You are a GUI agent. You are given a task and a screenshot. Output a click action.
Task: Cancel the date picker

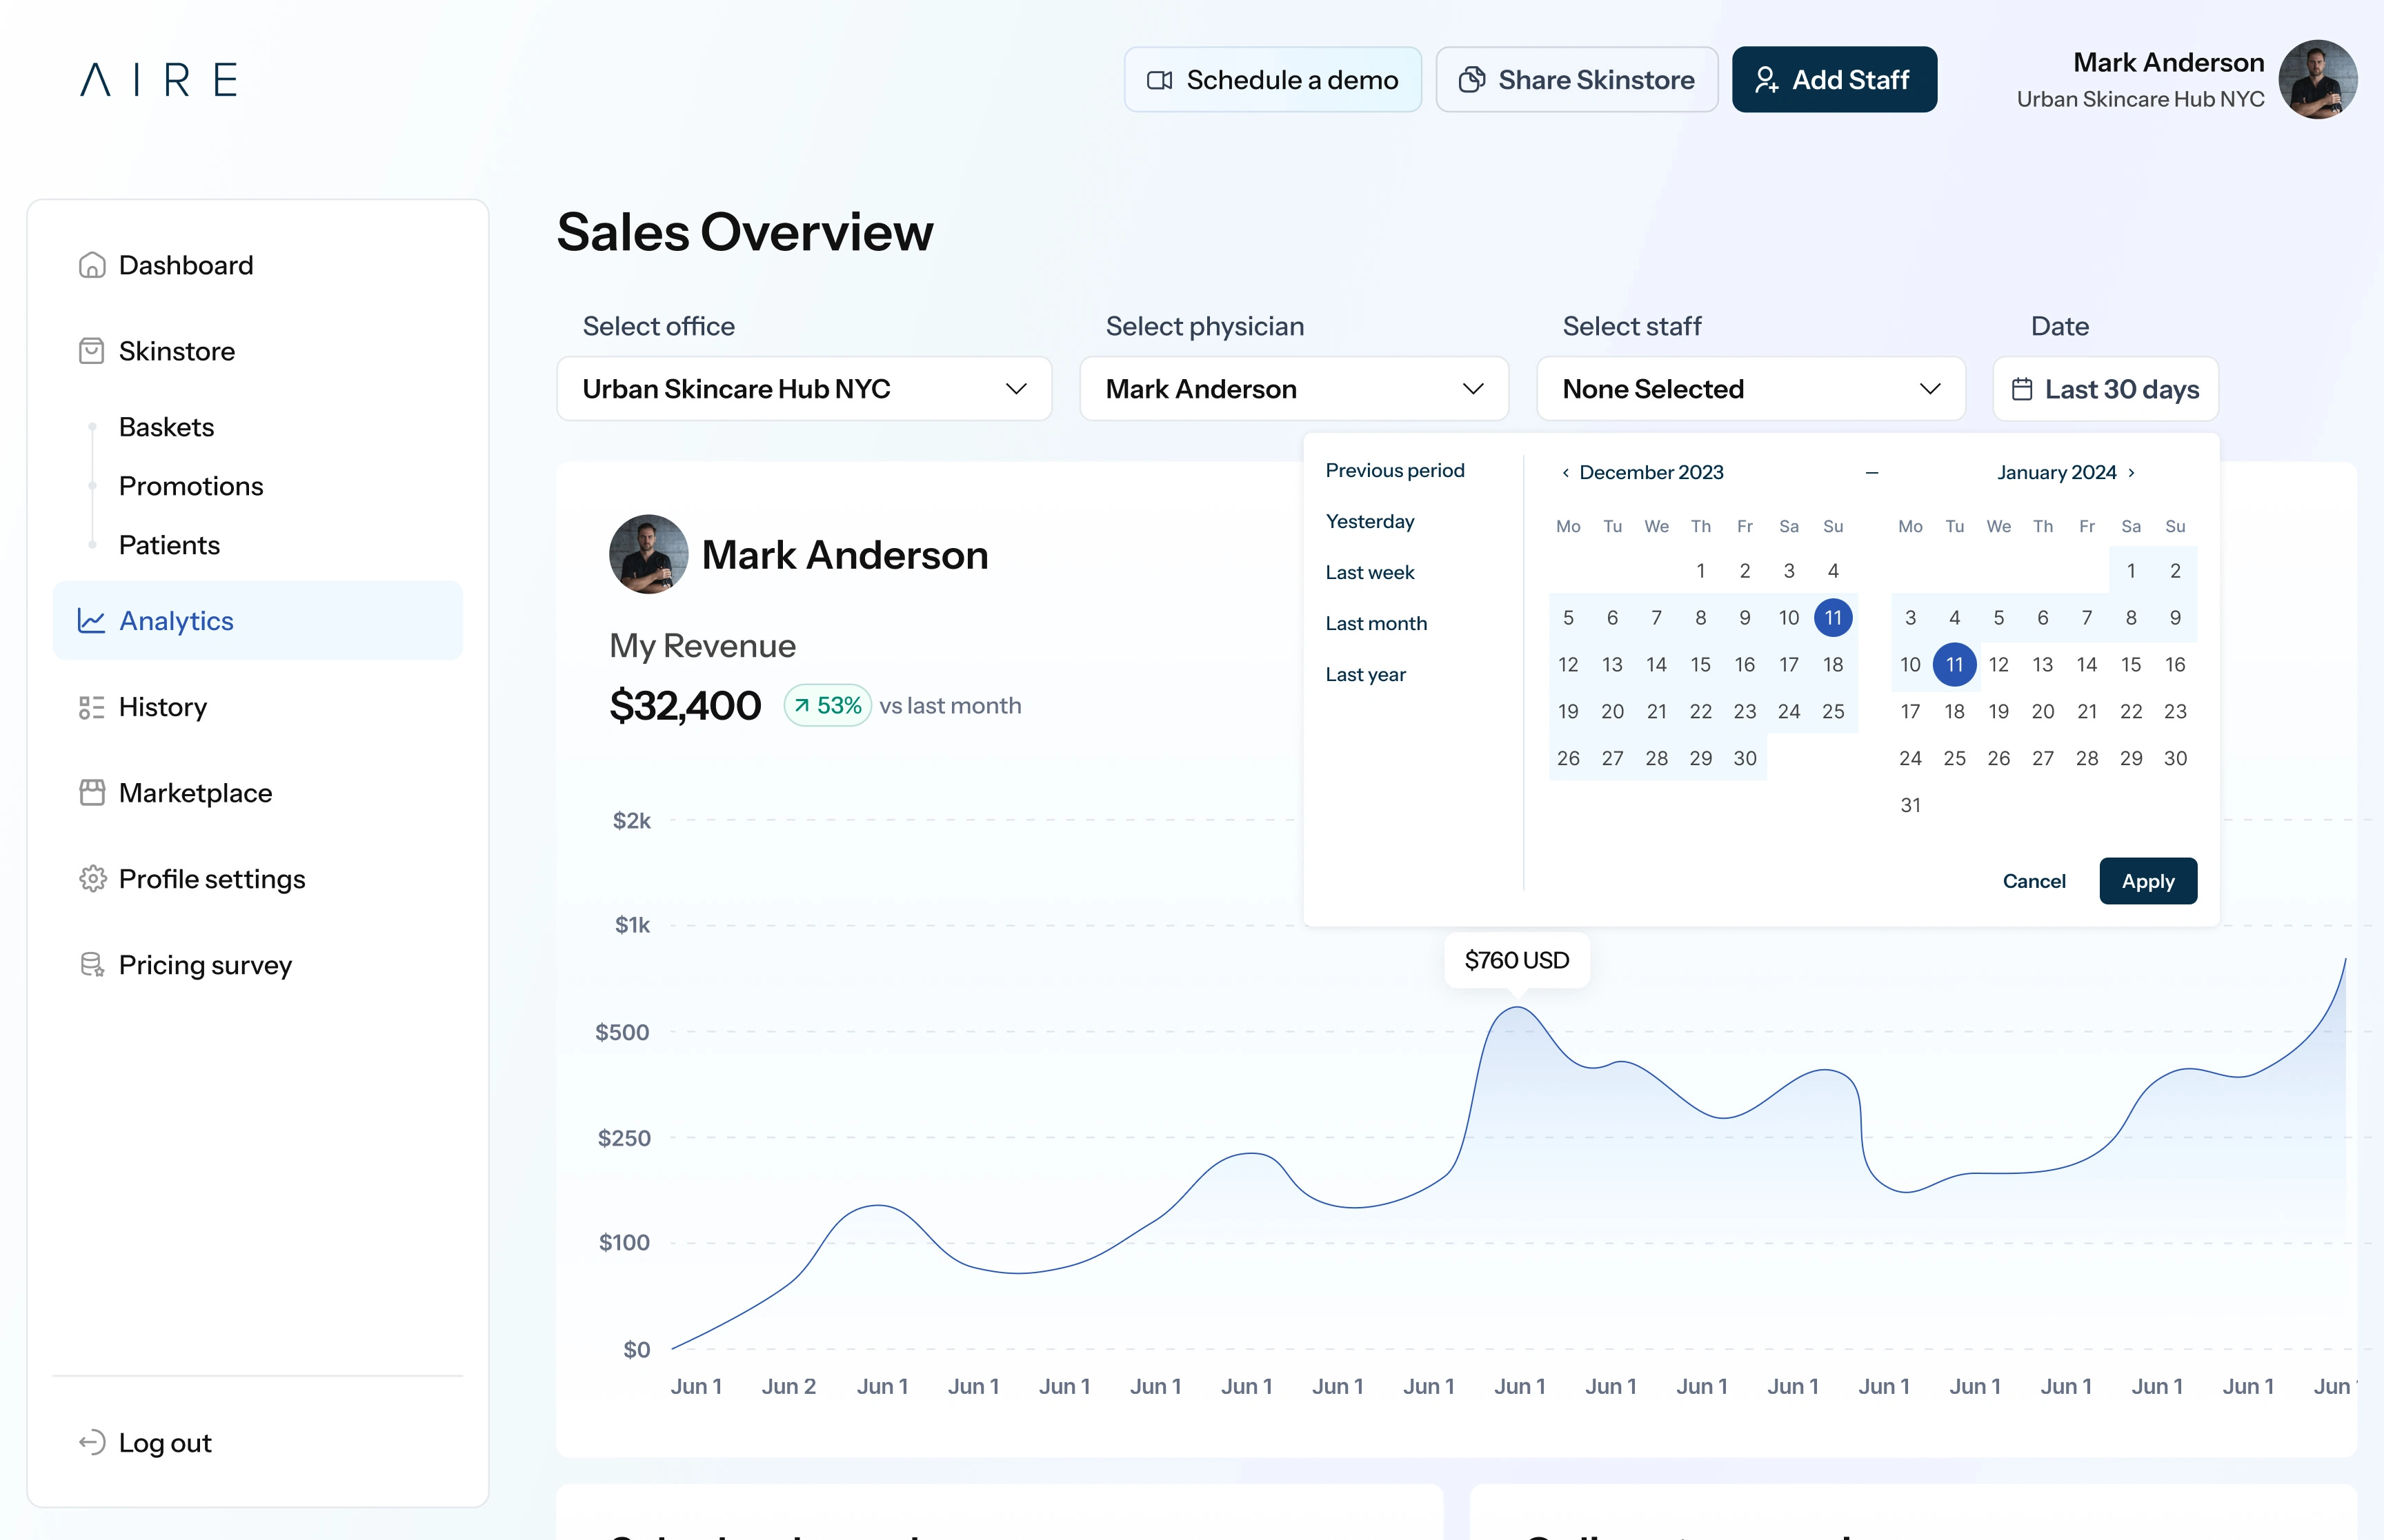[x=2034, y=881]
